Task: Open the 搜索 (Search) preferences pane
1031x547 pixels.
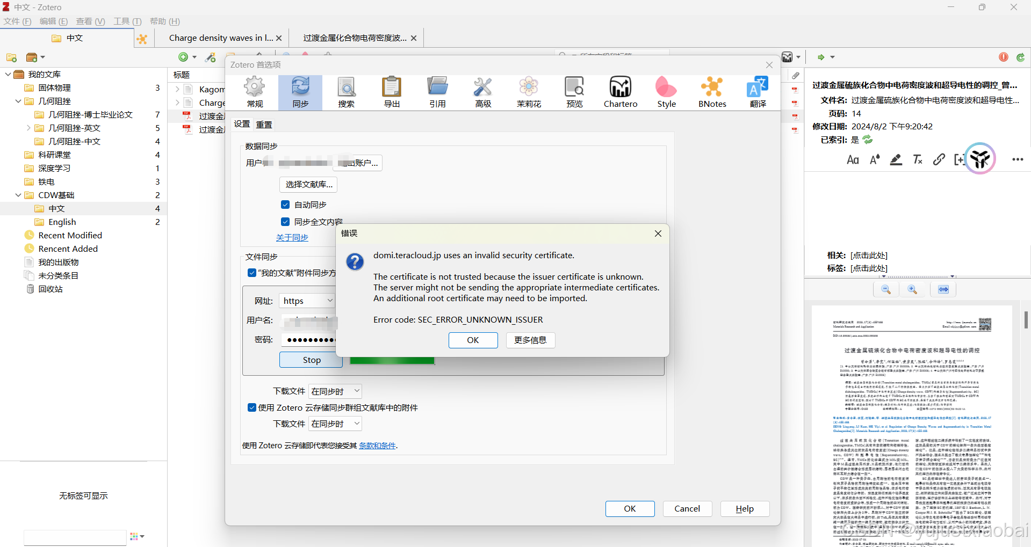Action: 346,93
